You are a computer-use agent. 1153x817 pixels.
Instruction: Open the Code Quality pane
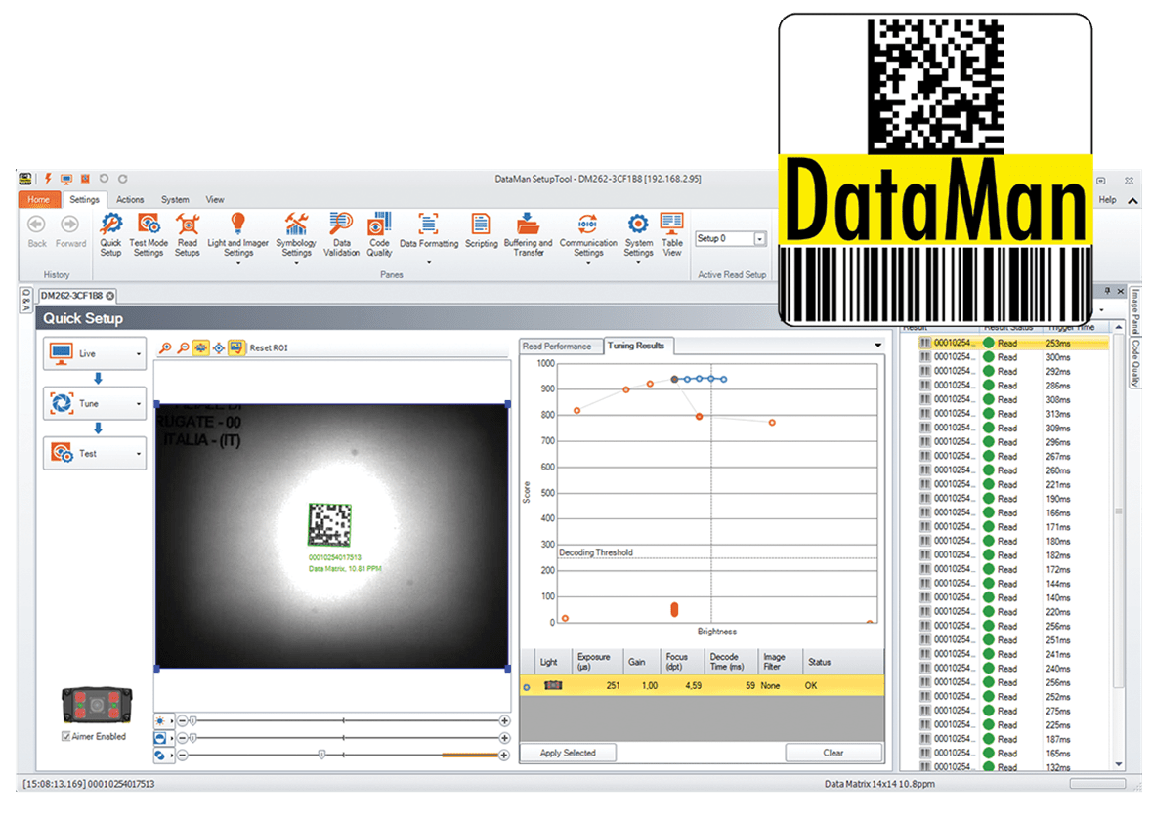(379, 234)
